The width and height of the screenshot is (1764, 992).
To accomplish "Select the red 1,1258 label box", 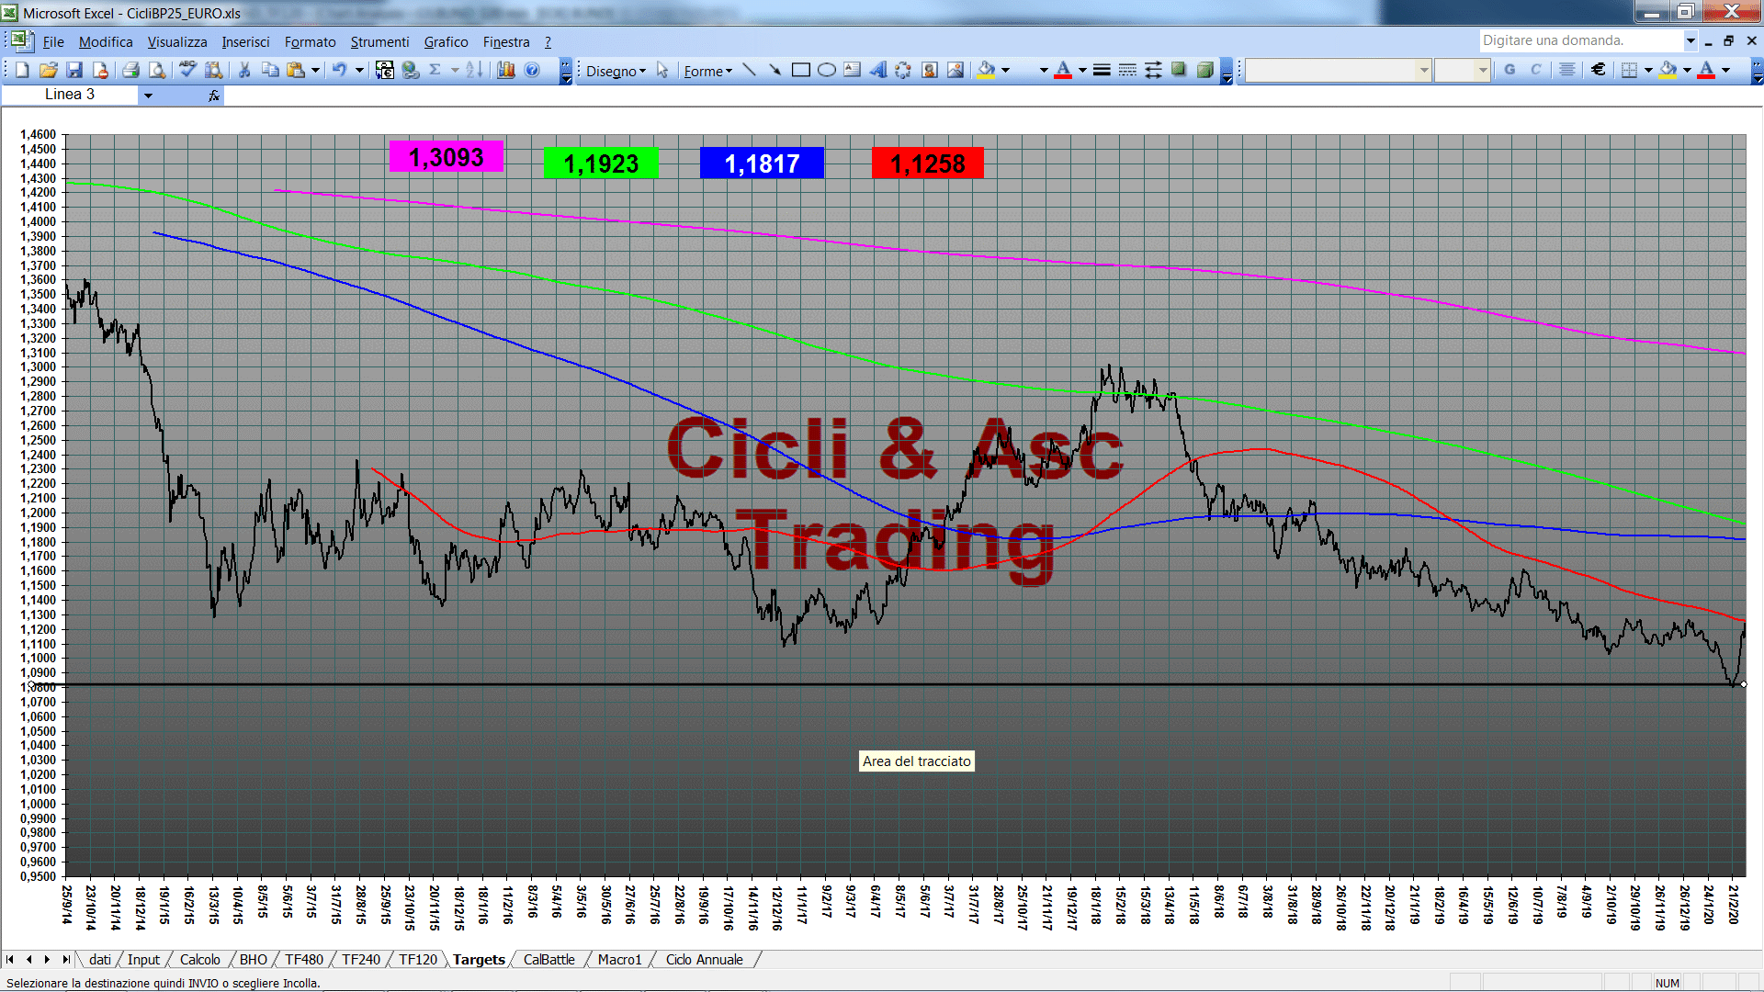I will click(928, 163).
